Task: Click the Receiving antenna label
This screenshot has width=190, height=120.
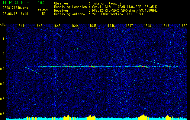Action: coord(69,14)
